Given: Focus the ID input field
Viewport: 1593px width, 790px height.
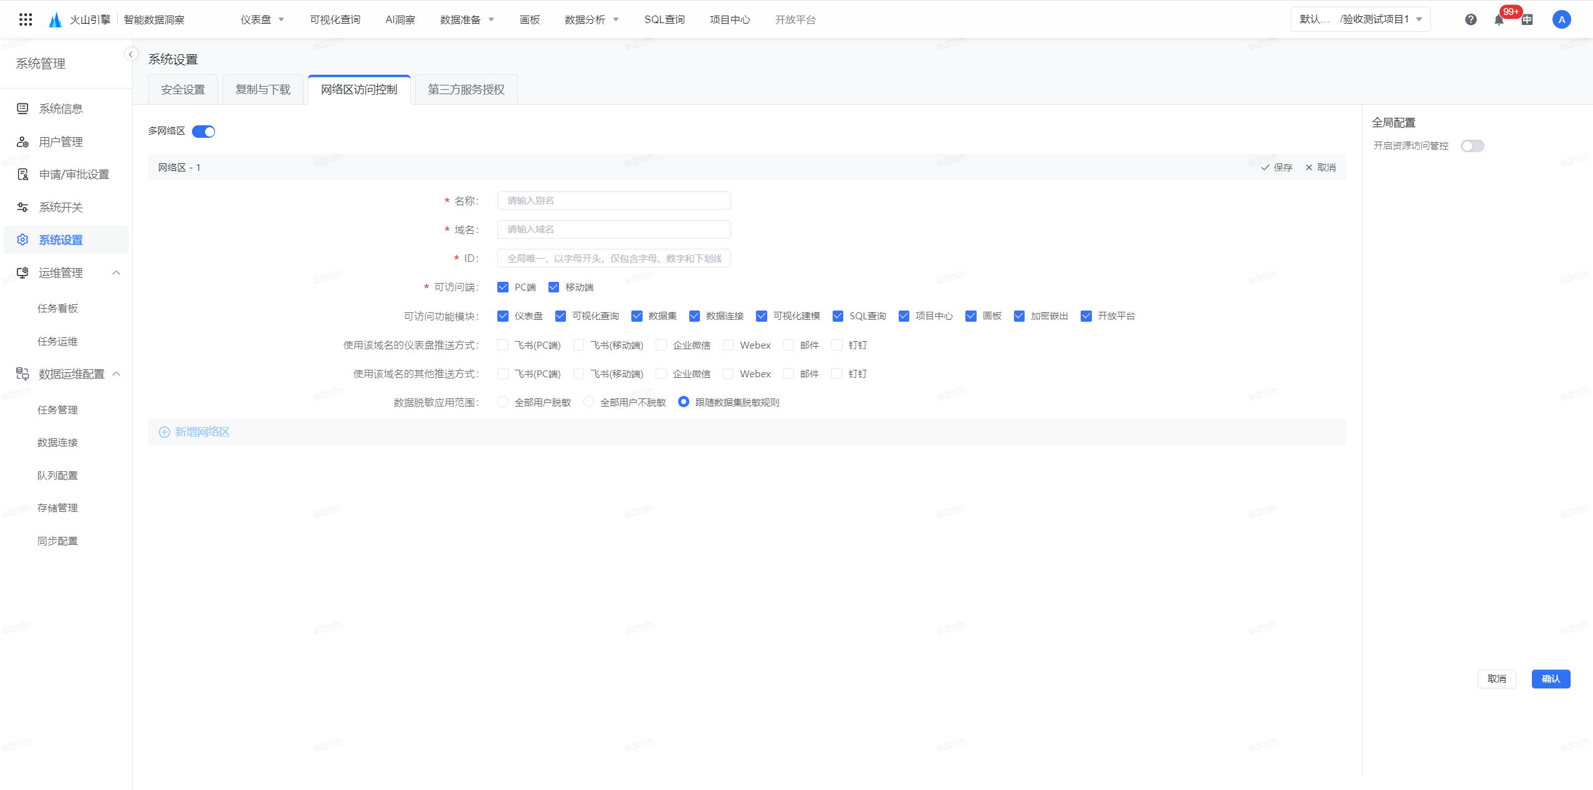Looking at the screenshot, I should click(x=614, y=258).
